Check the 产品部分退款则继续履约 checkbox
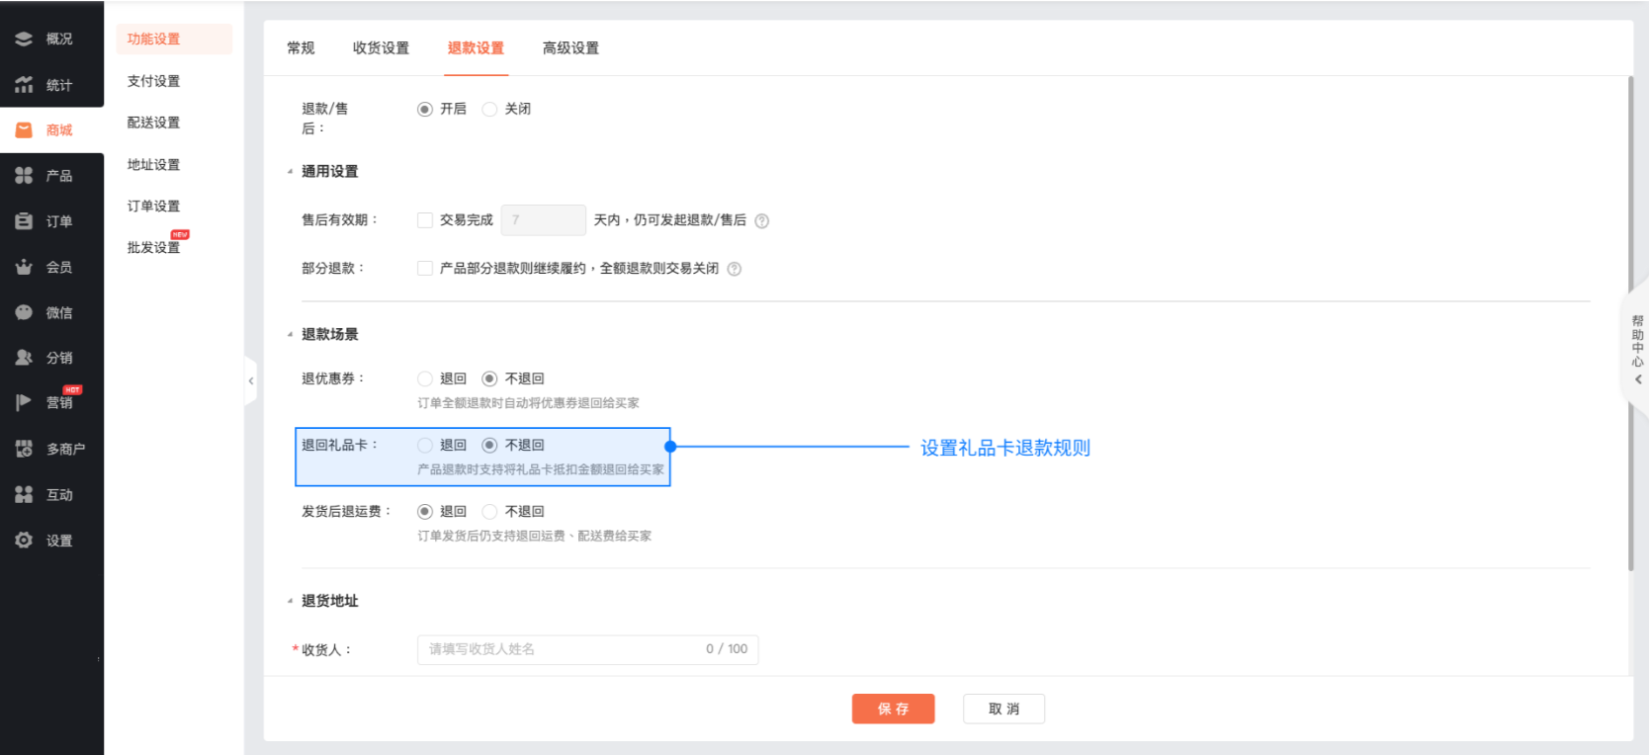 coord(425,269)
